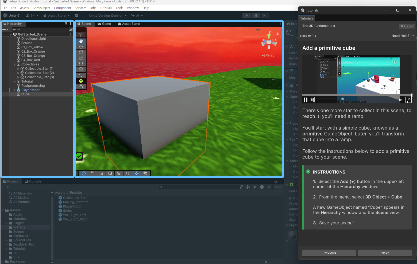
Task: Pause the tutorial video
Action: (x=306, y=100)
